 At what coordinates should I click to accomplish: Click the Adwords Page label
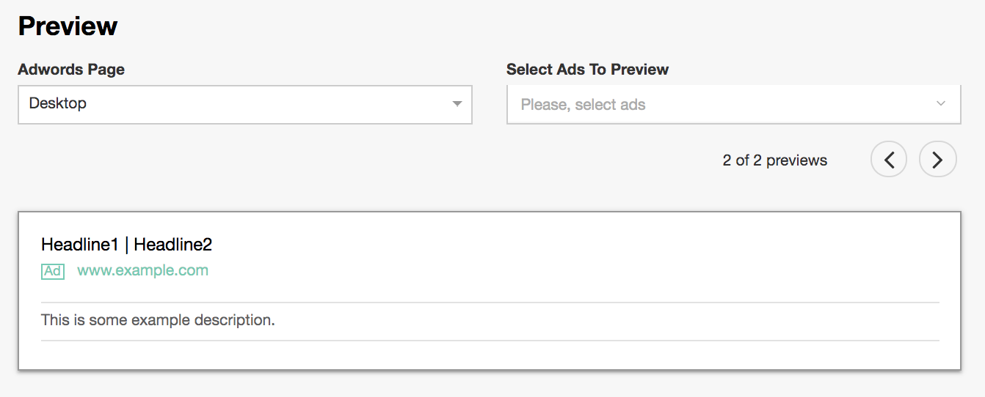[x=71, y=70]
